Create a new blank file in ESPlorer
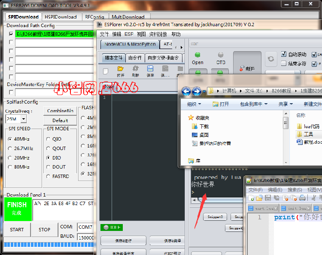This screenshot has width=322, height=255. tap(106, 71)
